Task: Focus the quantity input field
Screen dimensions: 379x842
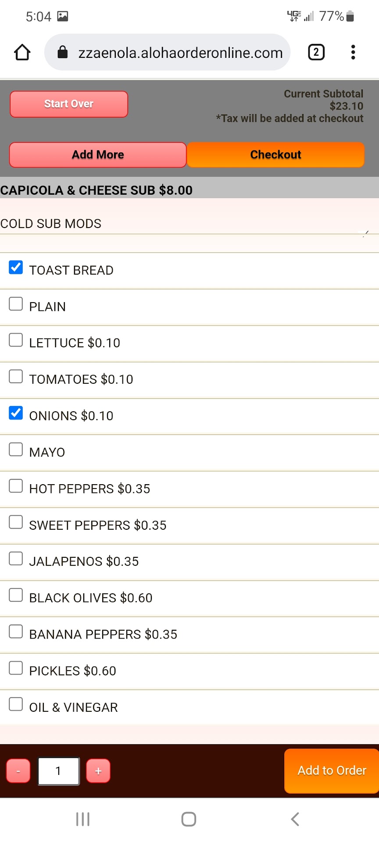Action: (59, 771)
